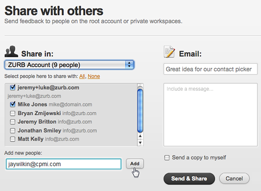Click the Add button for new people
The height and width of the screenshot is (191, 261).
pos(135,163)
